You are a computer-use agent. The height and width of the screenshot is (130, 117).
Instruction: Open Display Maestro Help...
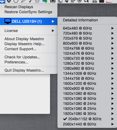click(x=29, y=44)
